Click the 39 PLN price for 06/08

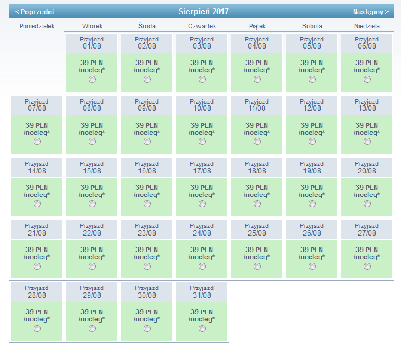pos(367,63)
